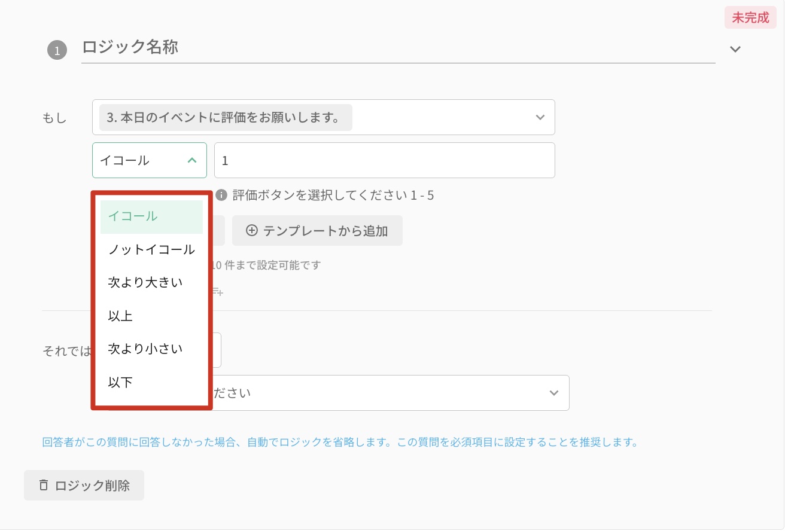
Task: Click the info icon beside 評価ボタンを選択してください
Action: [222, 195]
